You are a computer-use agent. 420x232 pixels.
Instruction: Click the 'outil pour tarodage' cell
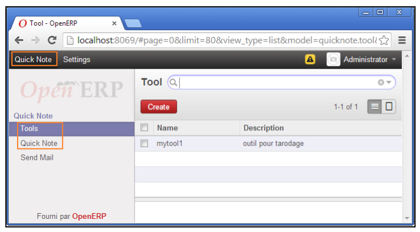click(273, 143)
